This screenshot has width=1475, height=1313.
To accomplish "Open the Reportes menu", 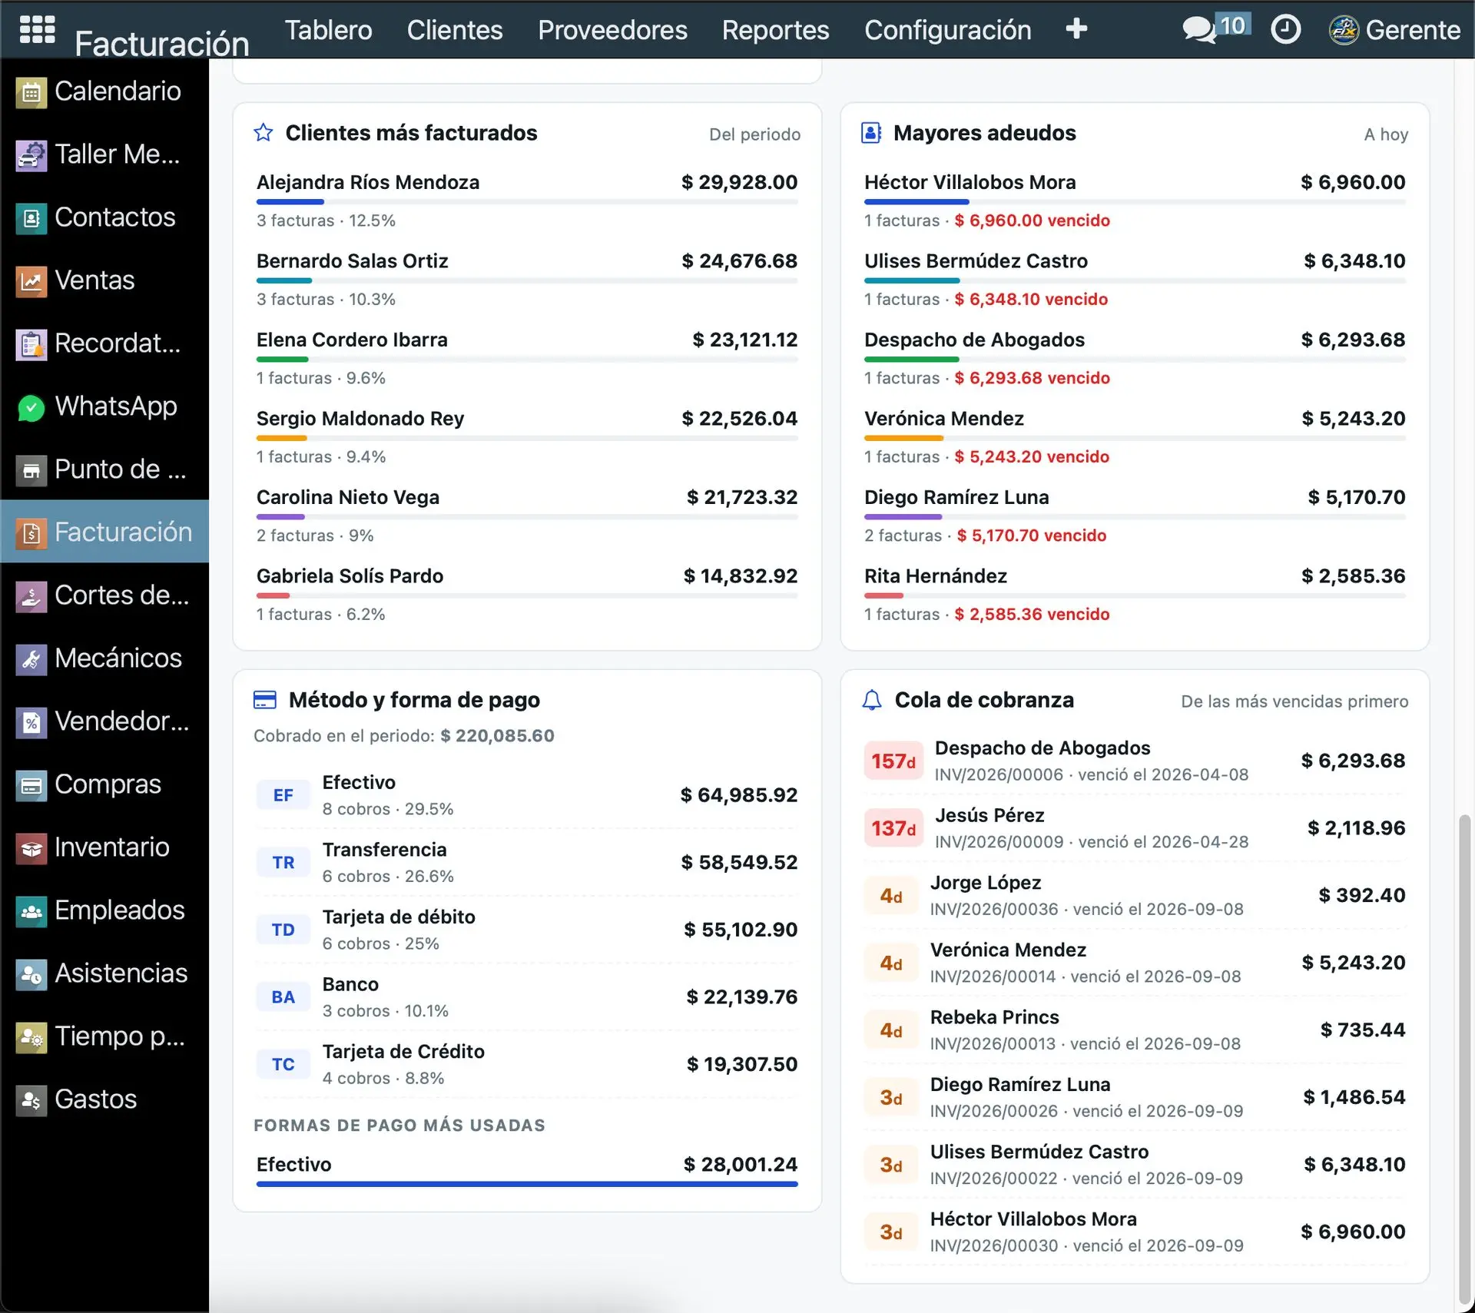I will [x=775, y=30].
